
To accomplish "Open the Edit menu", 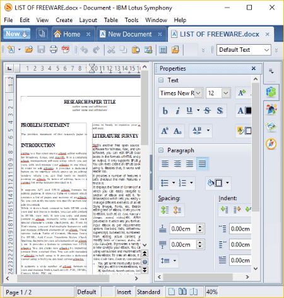I will (x=25, y=20).
